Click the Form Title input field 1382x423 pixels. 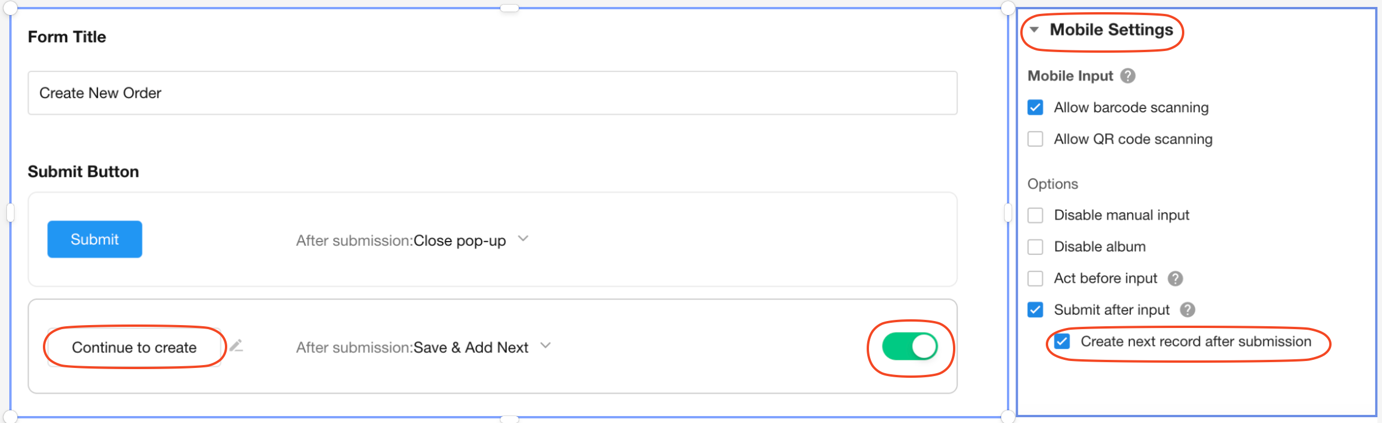tap(492, 93)
